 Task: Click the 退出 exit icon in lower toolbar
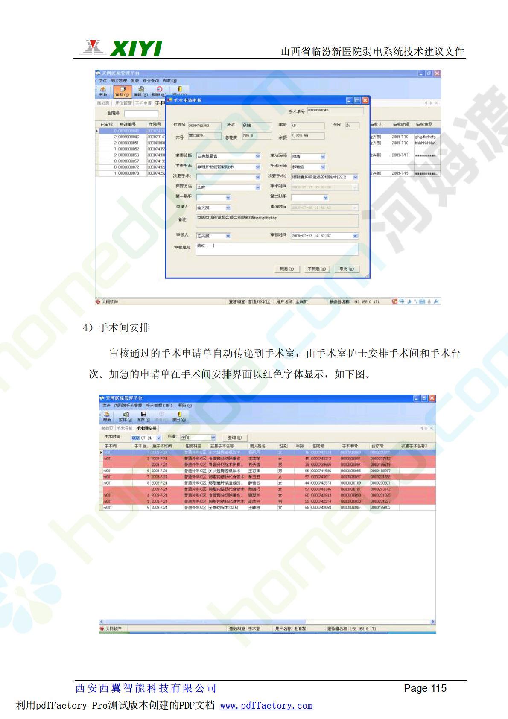point(179,416)
